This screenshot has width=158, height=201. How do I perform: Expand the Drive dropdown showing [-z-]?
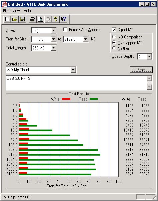coord(53,31)
